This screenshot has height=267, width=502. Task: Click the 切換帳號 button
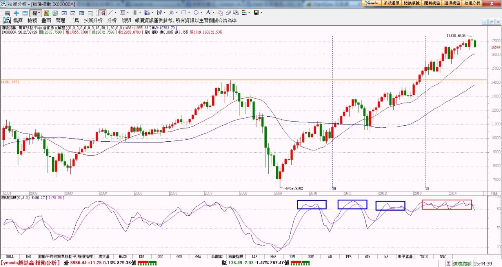[x=412, y=3]
